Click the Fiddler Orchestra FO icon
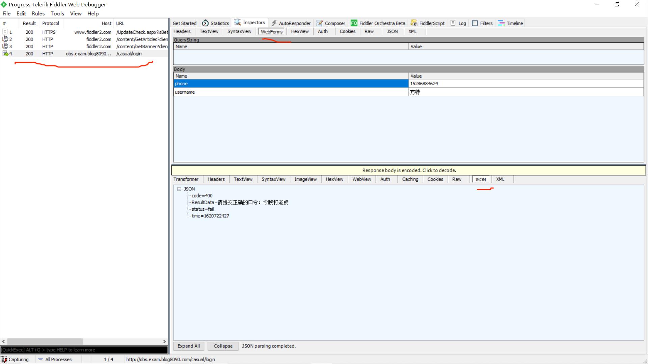The height and width of the screenshot is (364, 648). [x=354, y=23]
